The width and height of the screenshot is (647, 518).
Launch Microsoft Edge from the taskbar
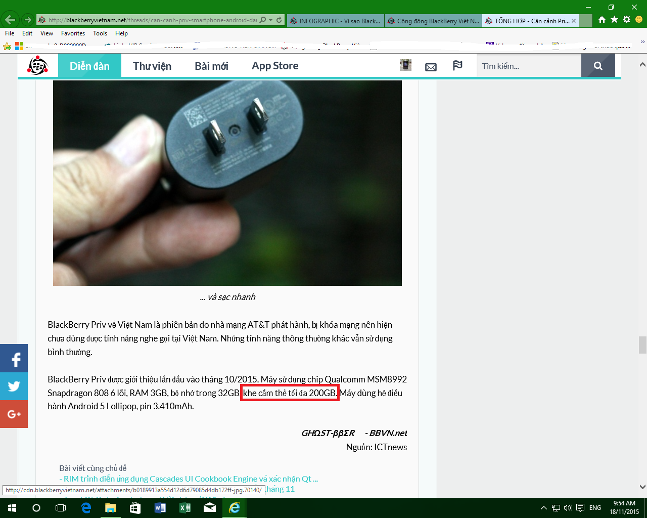coord(86,508)
